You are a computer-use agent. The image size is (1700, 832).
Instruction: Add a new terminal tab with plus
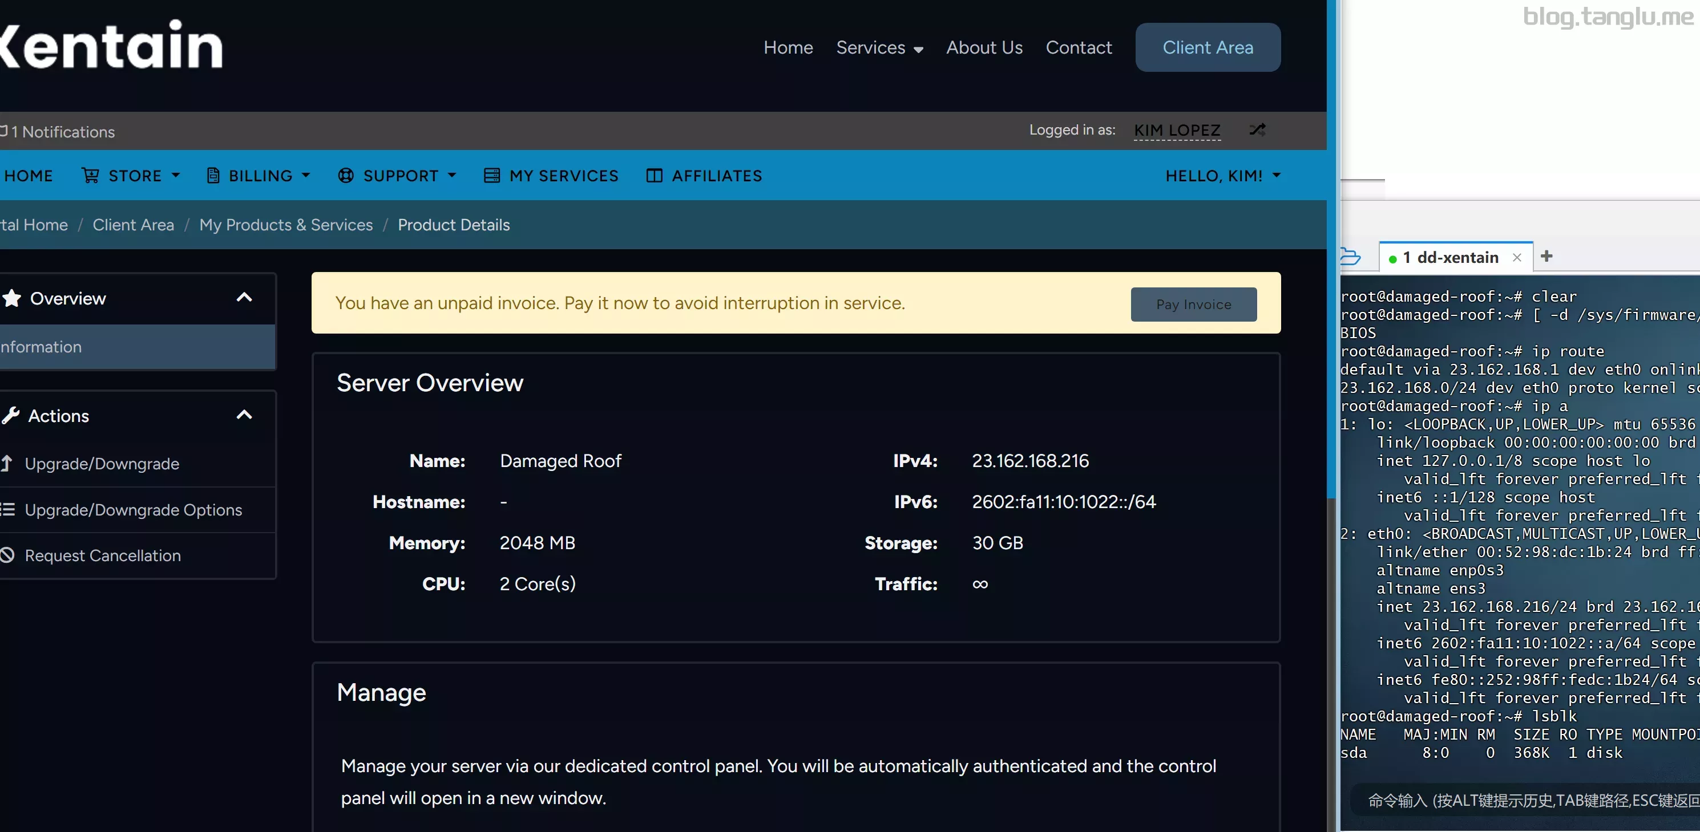[x=1546, y=257]
